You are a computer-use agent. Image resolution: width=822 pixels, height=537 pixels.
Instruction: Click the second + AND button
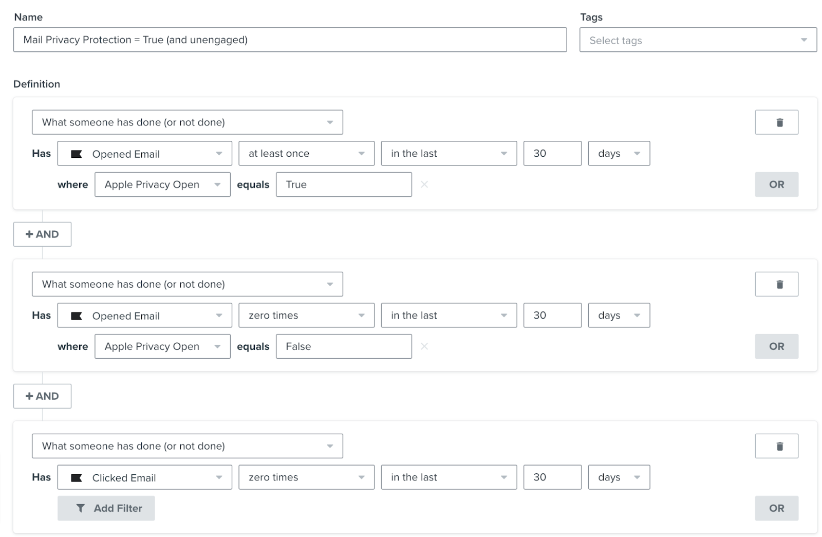click(x=42, y=396)
